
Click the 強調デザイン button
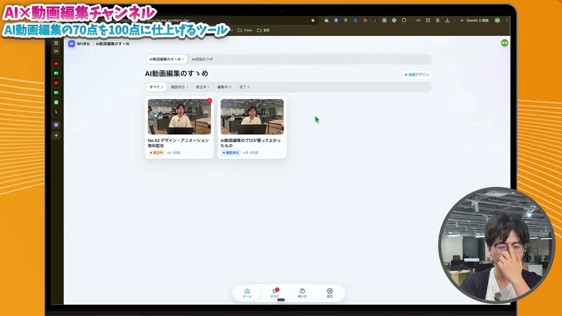(417, 75)
